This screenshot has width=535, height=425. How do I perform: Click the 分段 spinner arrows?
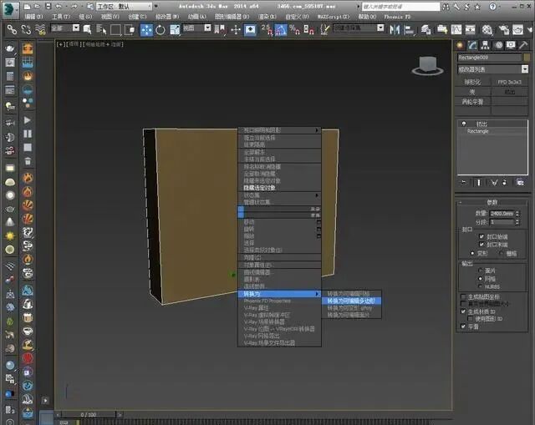click(517, 222)
